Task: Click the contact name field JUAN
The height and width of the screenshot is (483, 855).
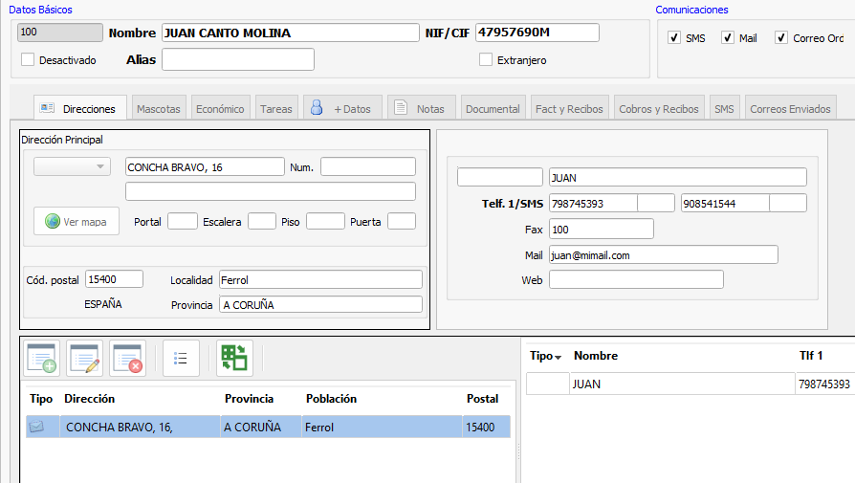Action: tap(678, 177)
